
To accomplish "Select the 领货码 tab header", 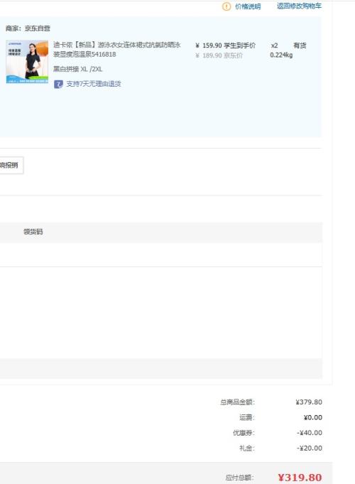I will [33, 232].
